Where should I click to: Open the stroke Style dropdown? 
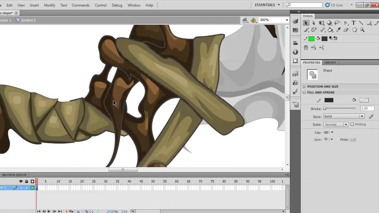[344, 117]
